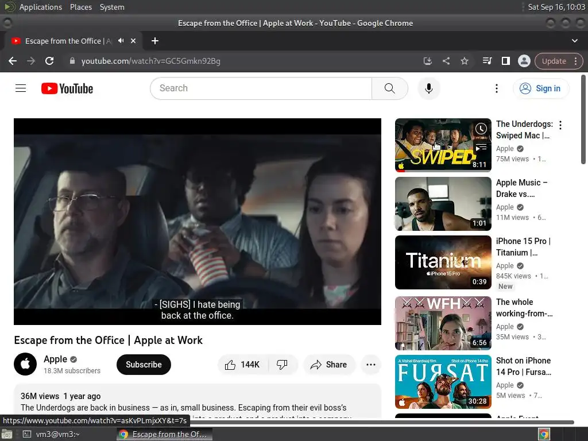The width and height of the screenshot is (588, 441).
Task: Open Chrome profile avatar
Action: pyautogui.click(x=524, y=61)
